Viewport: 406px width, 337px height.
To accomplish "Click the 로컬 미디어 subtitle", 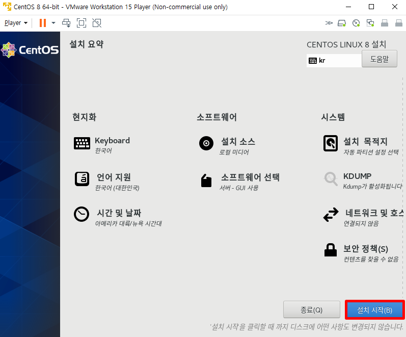I will tap(234, 152).
